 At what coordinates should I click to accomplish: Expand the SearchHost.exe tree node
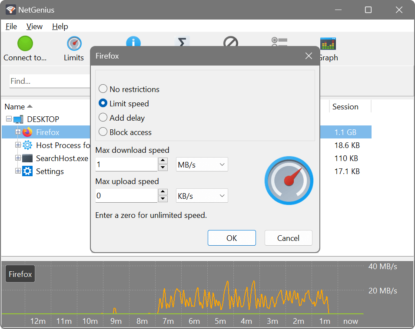(18, 158)
